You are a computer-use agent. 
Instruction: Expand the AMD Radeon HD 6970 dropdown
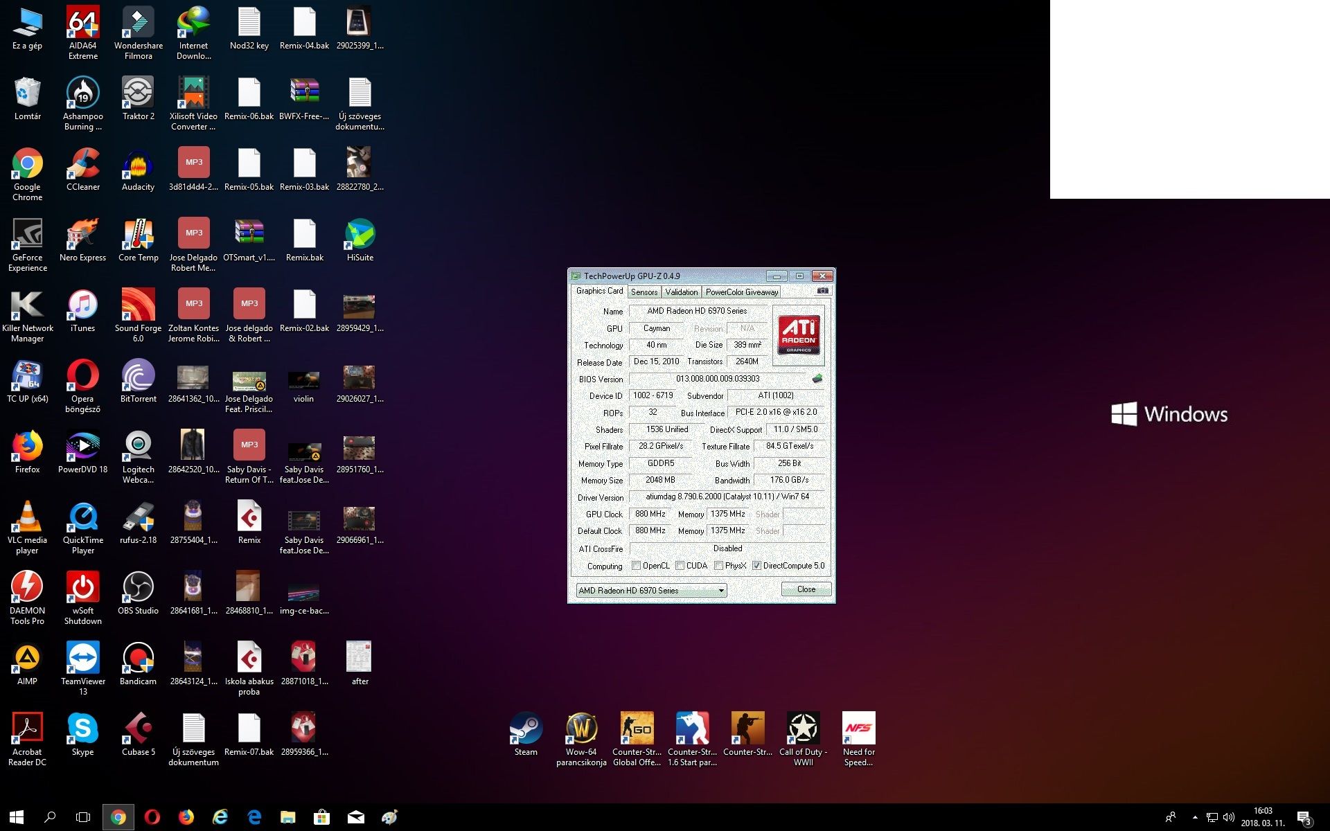(721, 591)
